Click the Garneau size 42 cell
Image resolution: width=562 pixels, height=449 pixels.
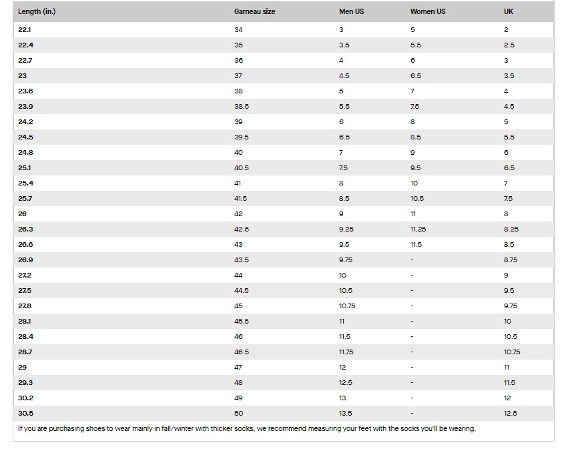coord(238,214)
